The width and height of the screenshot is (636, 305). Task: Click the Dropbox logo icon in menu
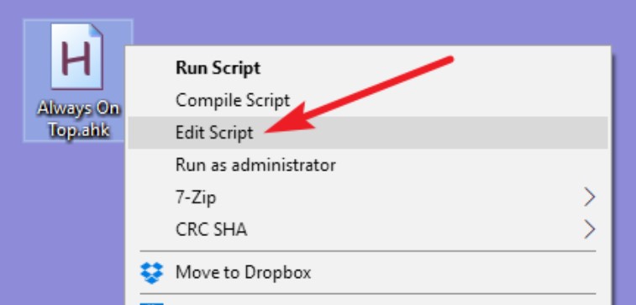click(152, 272)
